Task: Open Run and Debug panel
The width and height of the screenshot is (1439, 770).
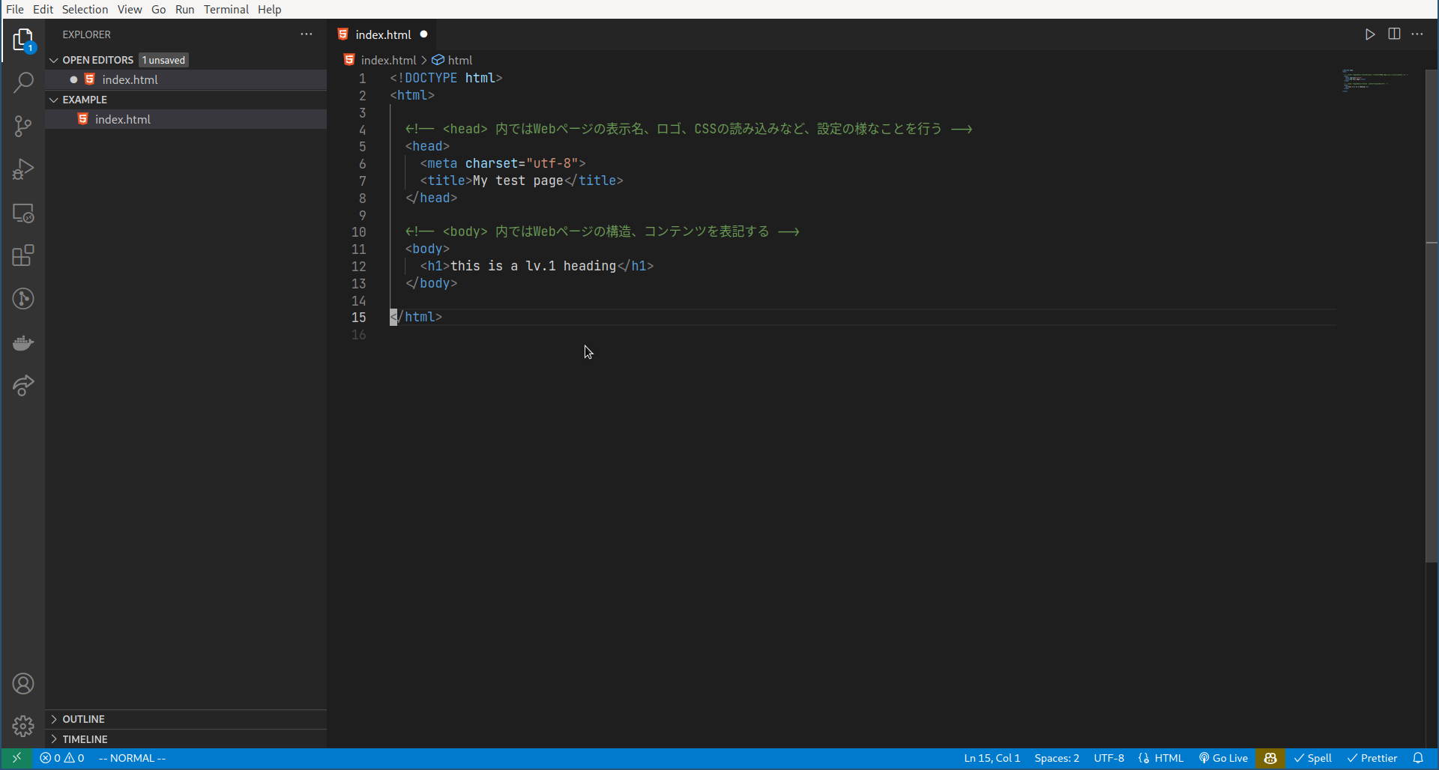Action: [23, 169]
